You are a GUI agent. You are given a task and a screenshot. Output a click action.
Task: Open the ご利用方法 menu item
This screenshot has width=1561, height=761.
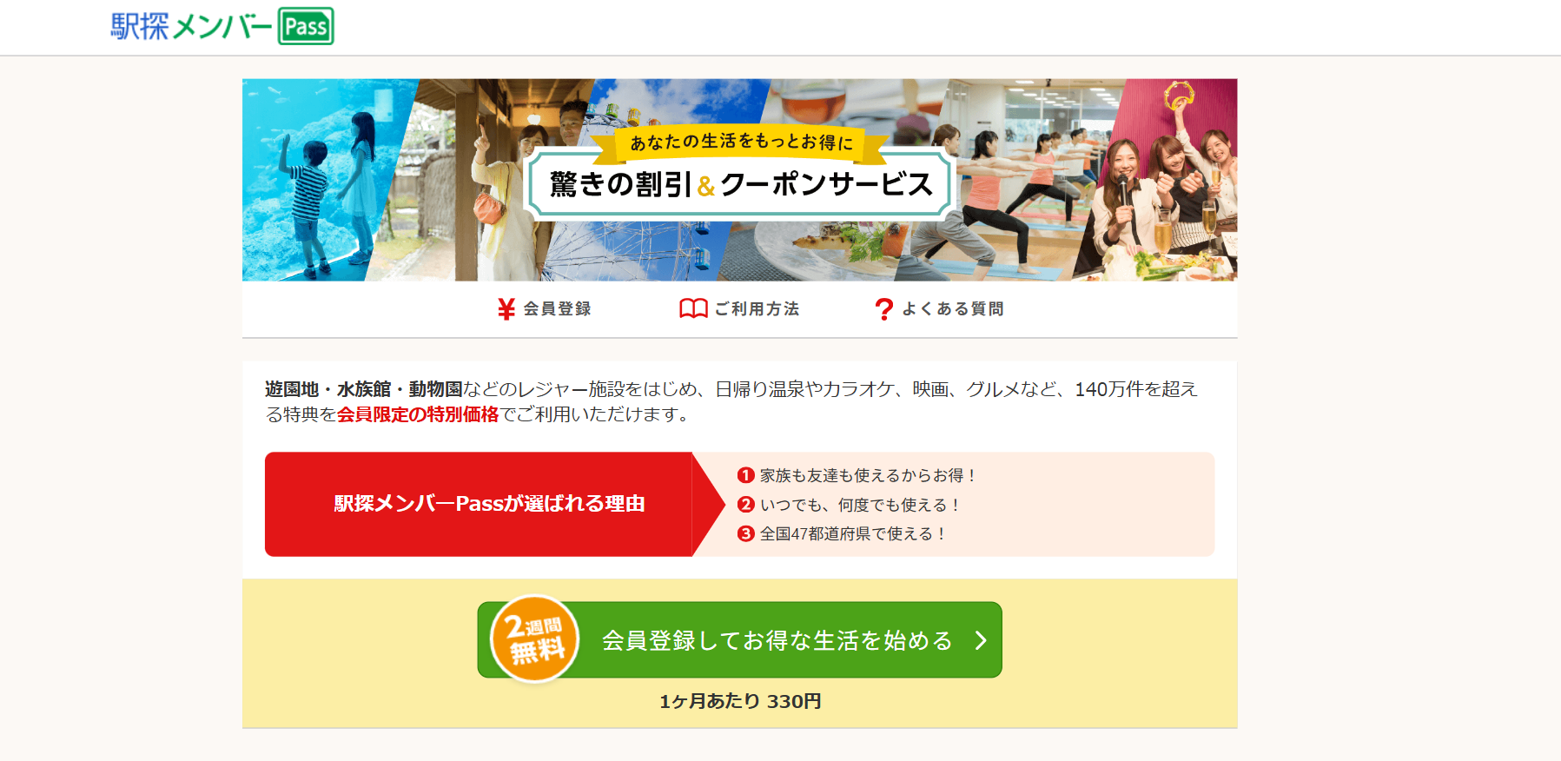(739, 308)
